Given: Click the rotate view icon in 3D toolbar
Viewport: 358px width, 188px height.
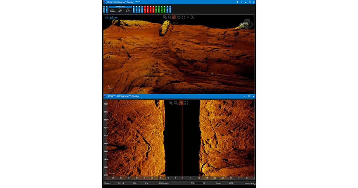Looking at the screenshot, I should tap(179, 17).
